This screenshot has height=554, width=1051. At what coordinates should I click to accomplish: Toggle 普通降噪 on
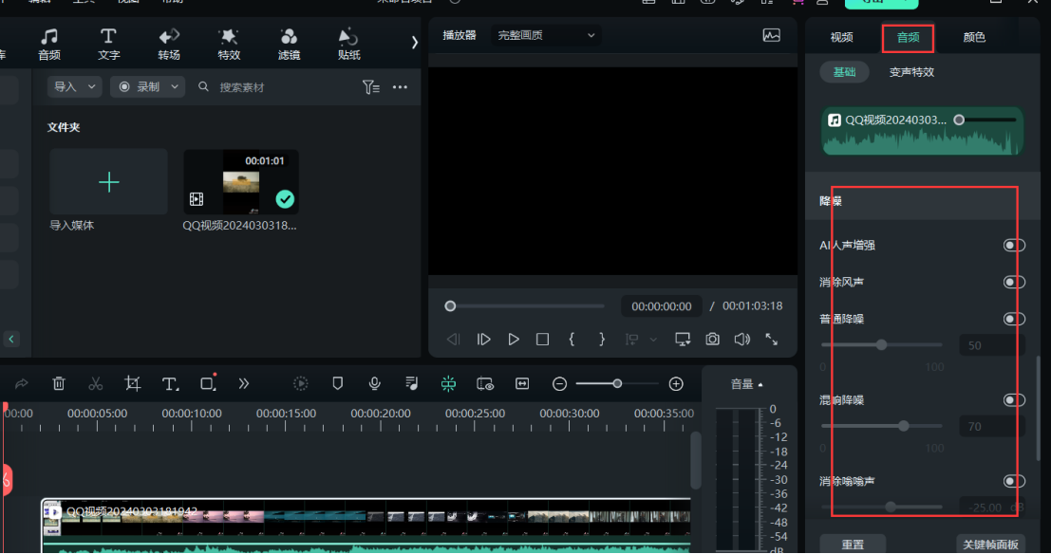[x=1014, y=319]
